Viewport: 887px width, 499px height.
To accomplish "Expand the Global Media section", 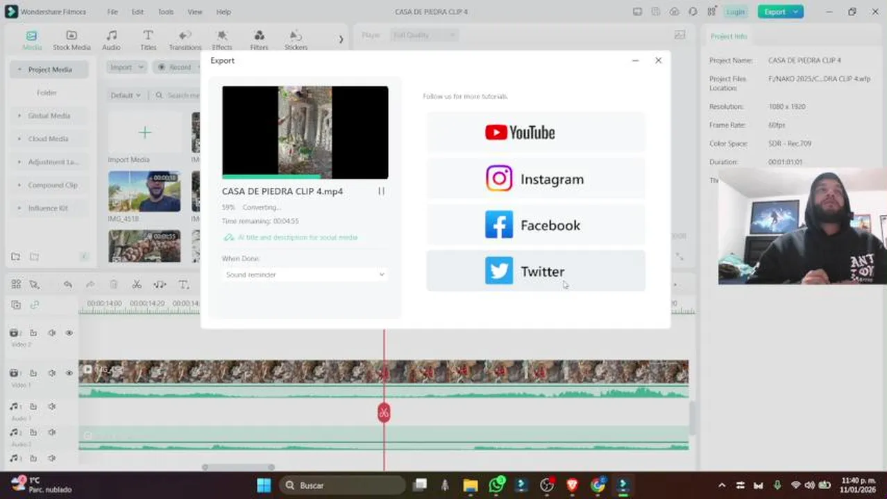I will pos(19,116).
